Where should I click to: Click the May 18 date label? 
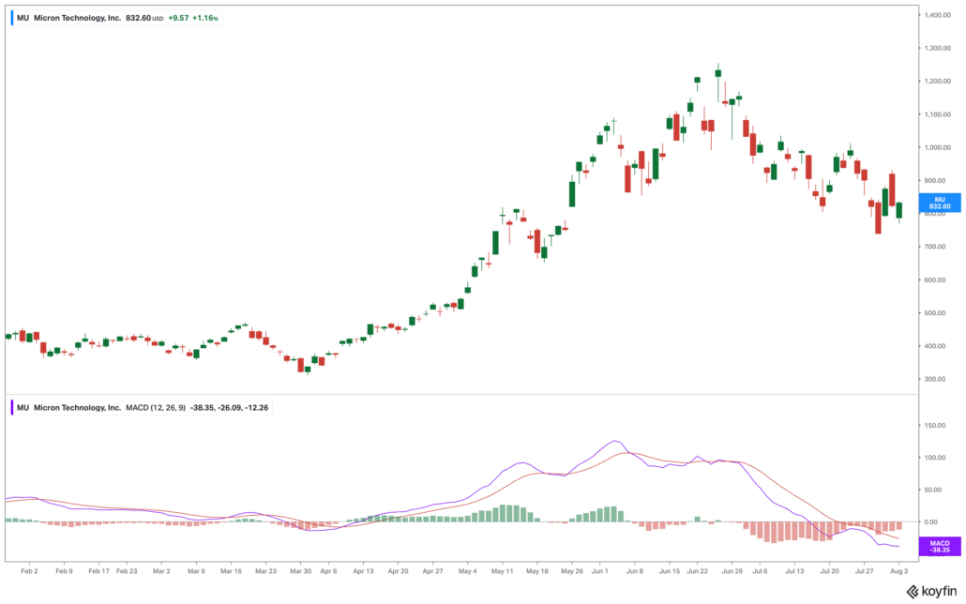pos(537,571)
